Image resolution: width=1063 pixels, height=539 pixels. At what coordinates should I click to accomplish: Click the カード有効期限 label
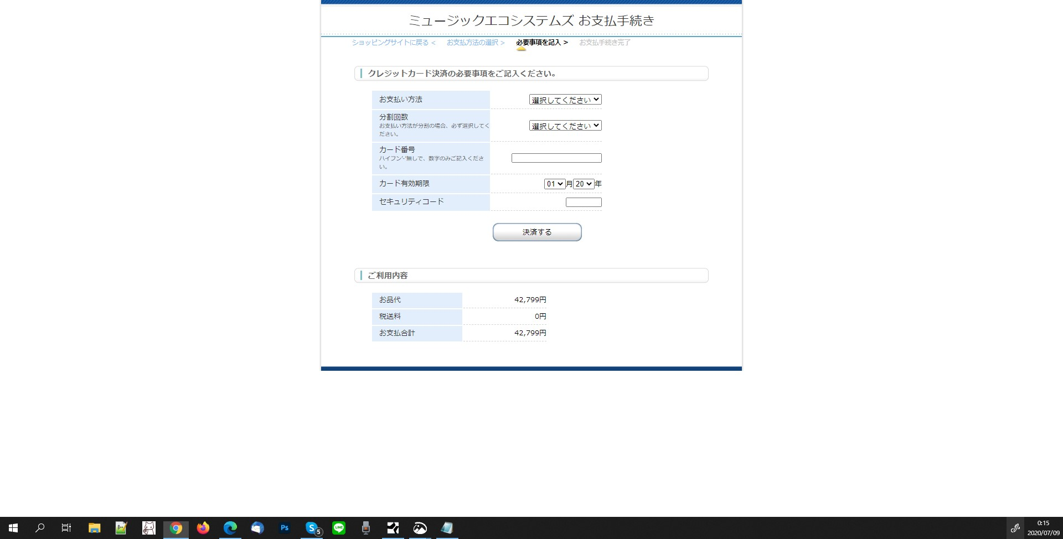pyautogui.click(x=404, y=184)
